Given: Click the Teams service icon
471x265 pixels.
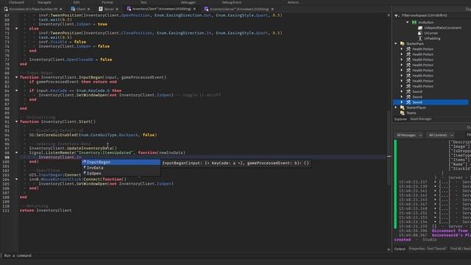Looking at the screenshot, I should pos(403,113).
